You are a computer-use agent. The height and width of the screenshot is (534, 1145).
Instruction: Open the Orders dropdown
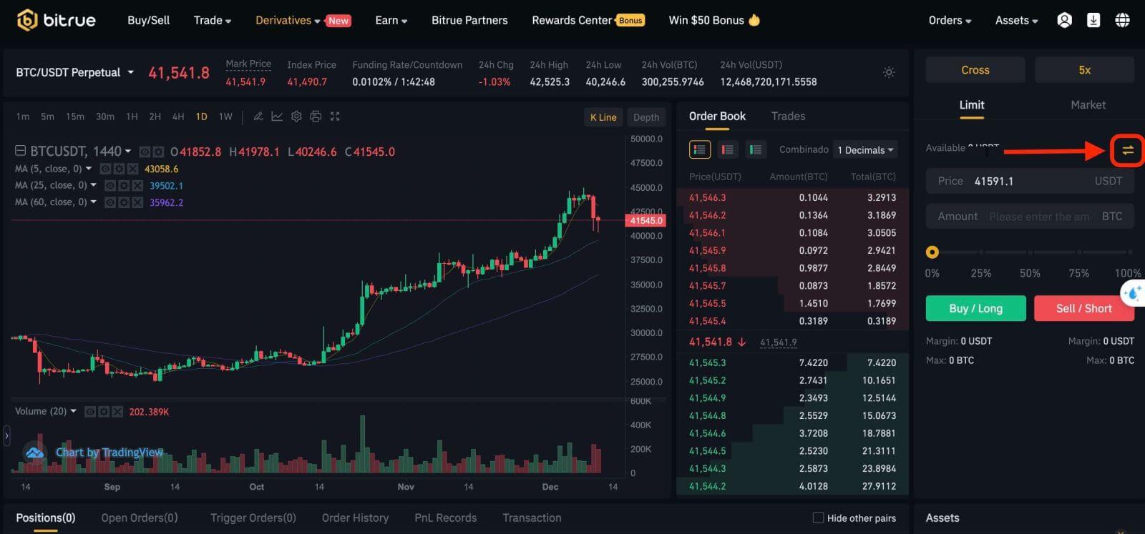pyautogui.click(x=950, y=20)
